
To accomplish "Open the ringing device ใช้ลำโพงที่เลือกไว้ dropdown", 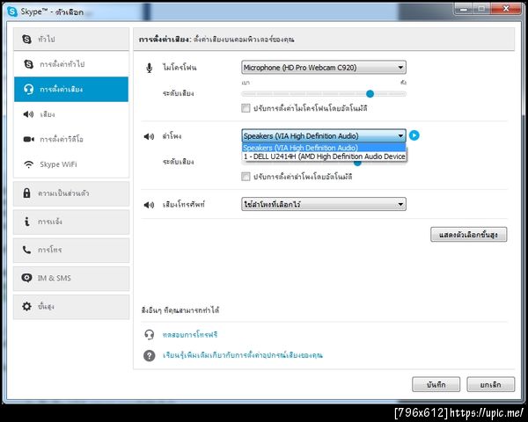I will [324, 204].
